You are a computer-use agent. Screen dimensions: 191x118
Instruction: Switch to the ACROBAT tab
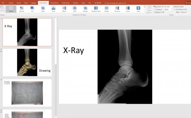coord(98,3)
